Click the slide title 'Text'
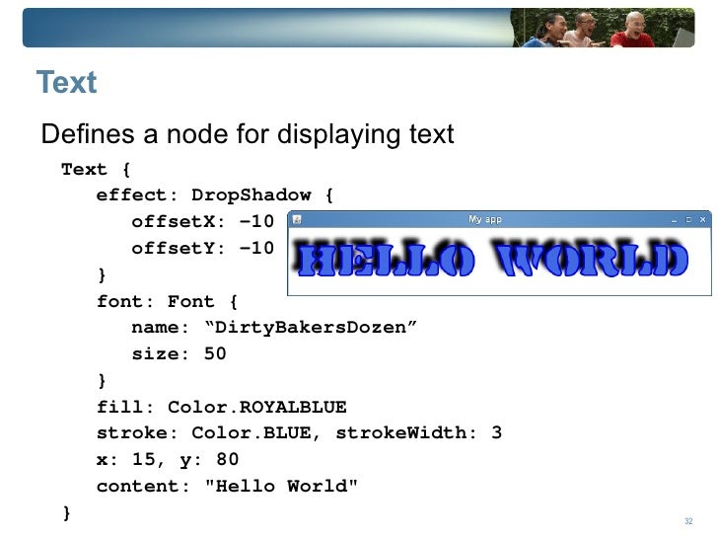718x539 pixels. coord(66,83)
